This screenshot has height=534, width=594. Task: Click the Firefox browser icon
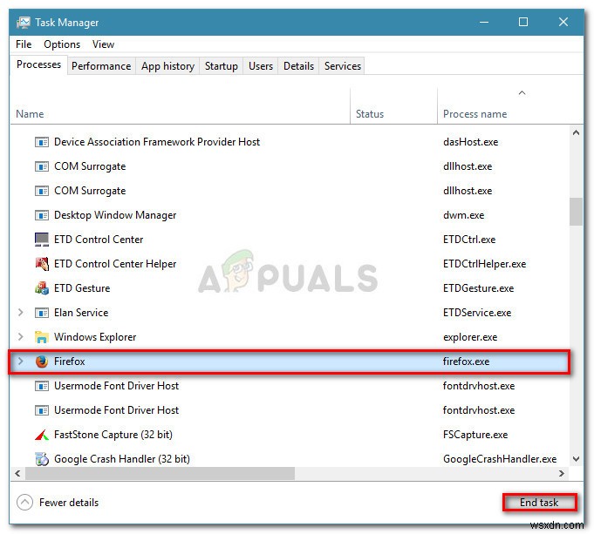pyautogui.click(x=42, y=362)
